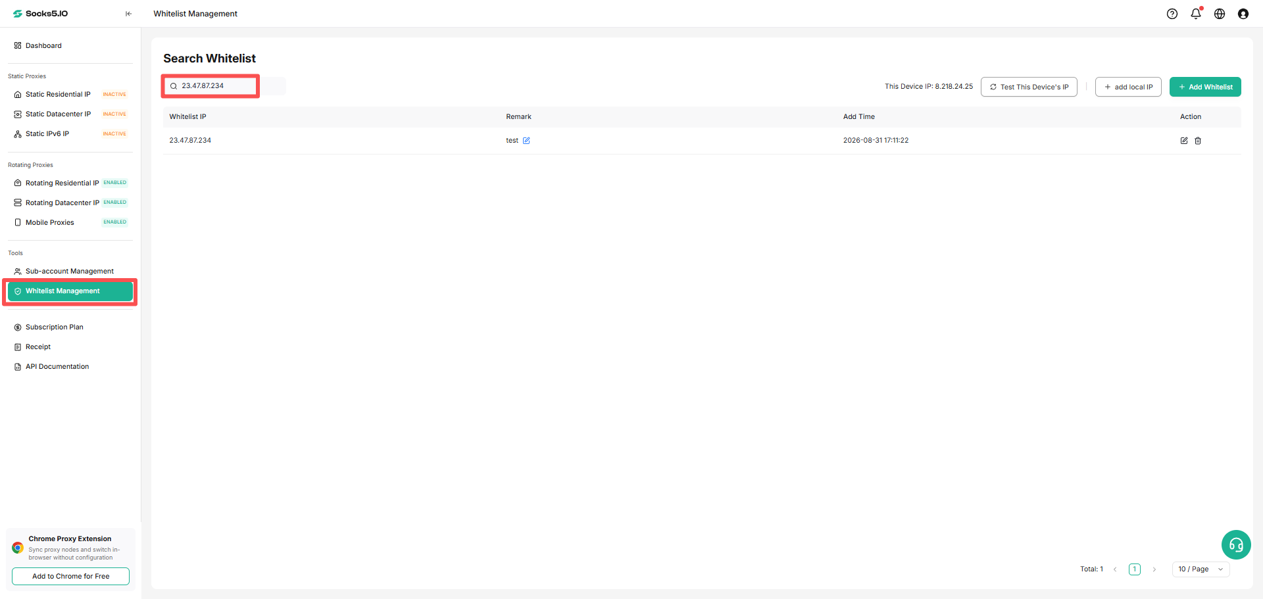This screenshot has width=1263, height=599.
Task: Open the help question mark icon
Action: [1172, 14]
